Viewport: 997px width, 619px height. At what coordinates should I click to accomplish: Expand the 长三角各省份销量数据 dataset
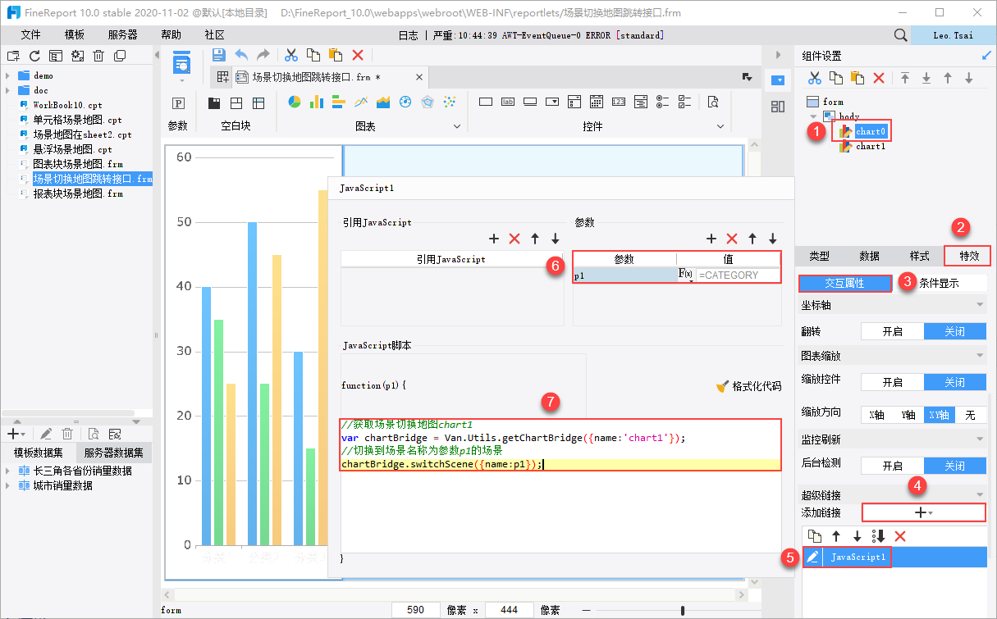pyautogui.click(x=7, y=471)
